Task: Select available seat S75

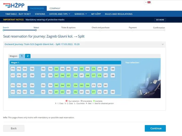Action: (94, 69)
